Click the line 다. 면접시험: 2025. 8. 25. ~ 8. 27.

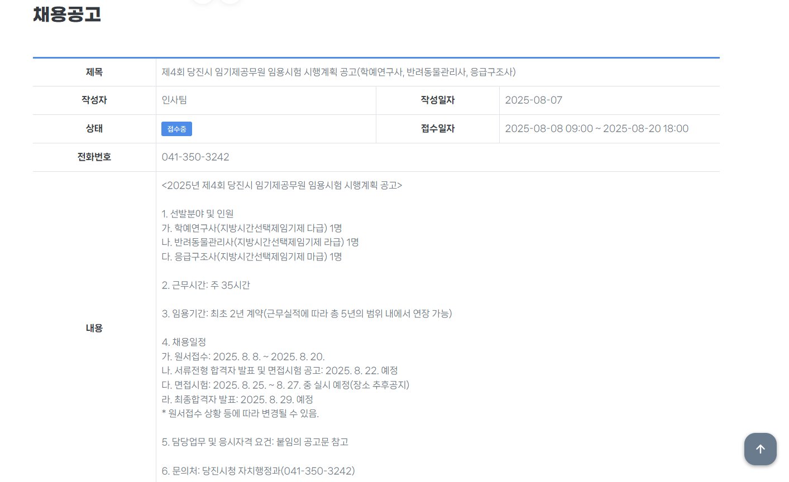click(x=285, y=385)
